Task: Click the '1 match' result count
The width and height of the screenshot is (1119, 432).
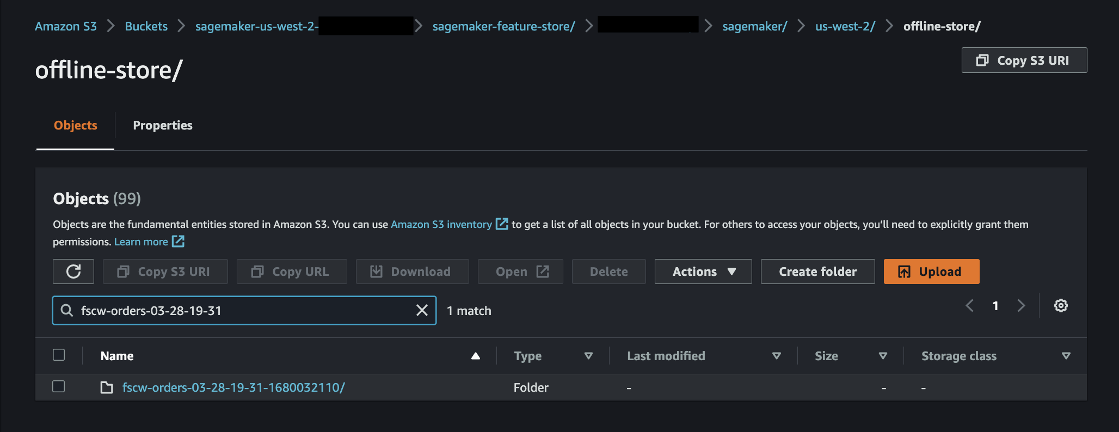Action: click(x=469, y=311)
